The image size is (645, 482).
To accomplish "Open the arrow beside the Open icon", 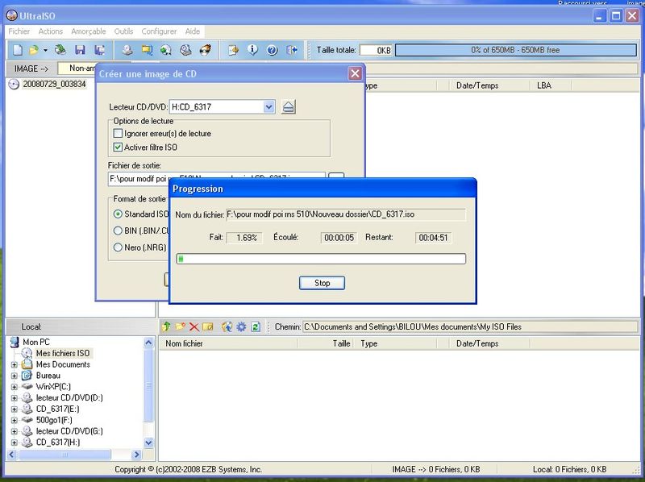I will pos(45,50).
